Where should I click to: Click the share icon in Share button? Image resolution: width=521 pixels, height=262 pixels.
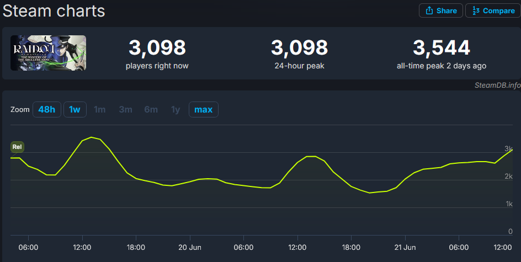tap(429, 10)
